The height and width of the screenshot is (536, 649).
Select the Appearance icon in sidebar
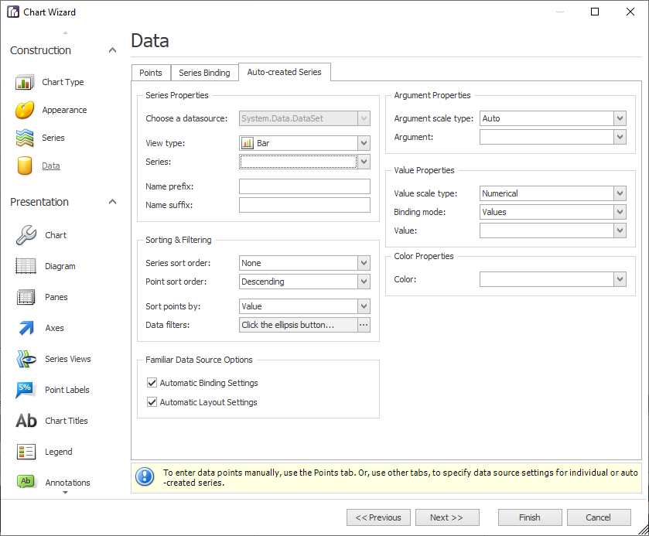(25, 110)
